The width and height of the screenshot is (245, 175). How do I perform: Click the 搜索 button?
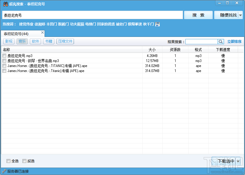pyautogui.click(x=198, y=15)
